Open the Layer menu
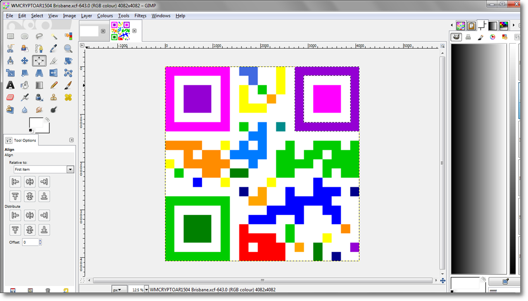This screenshot has height=301, width=528. tap(86, 16)
